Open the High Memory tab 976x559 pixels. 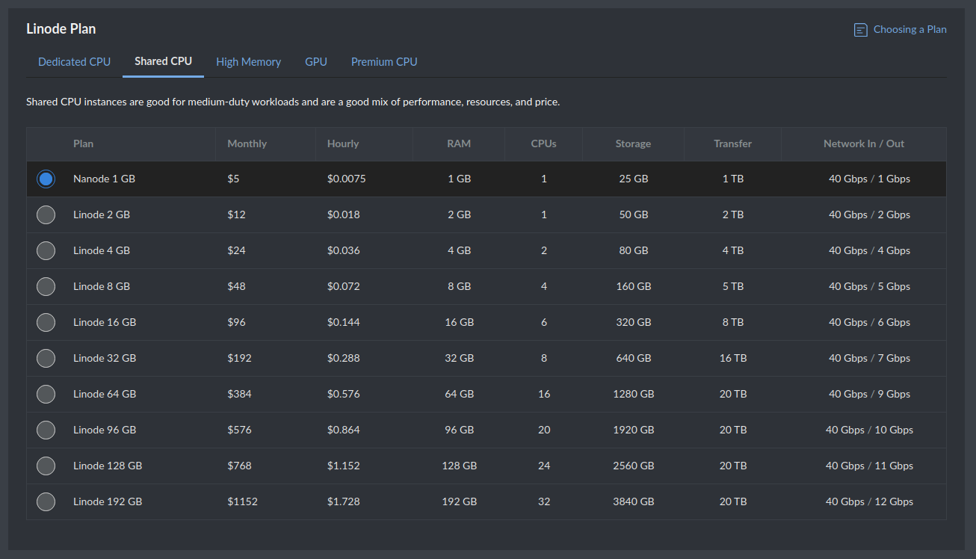(248, 62)
